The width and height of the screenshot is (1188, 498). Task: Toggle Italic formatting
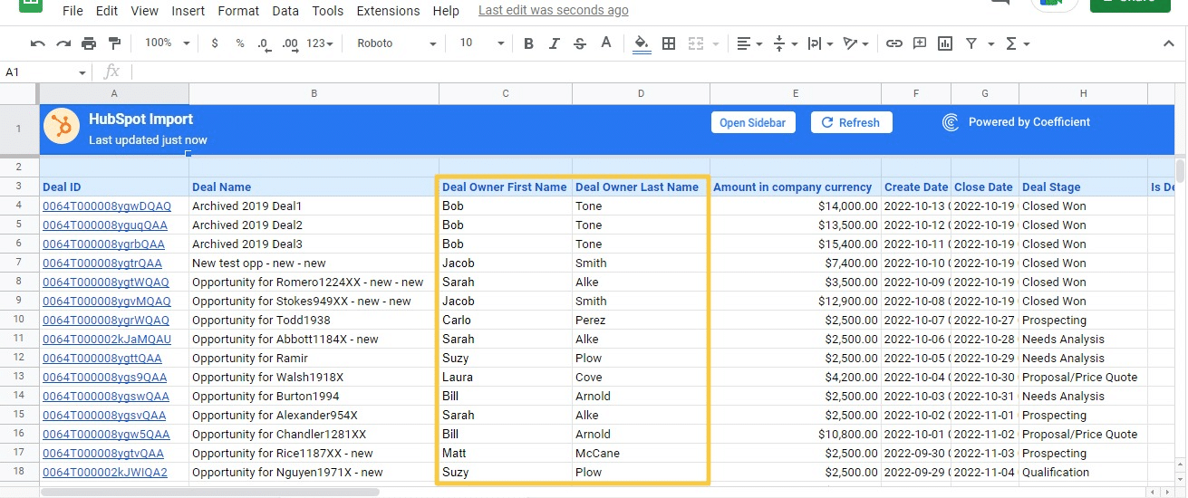555,43
